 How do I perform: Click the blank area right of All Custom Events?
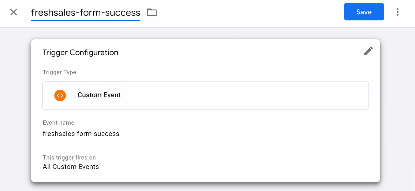[233, 167]
